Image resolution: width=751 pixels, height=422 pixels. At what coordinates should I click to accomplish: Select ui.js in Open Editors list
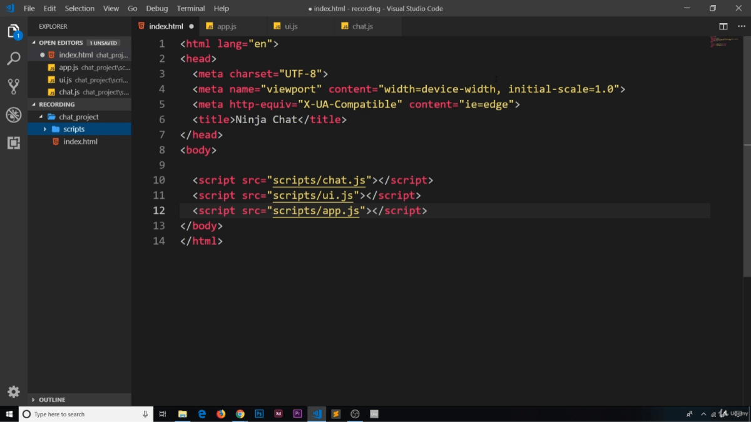coord(65,80)
